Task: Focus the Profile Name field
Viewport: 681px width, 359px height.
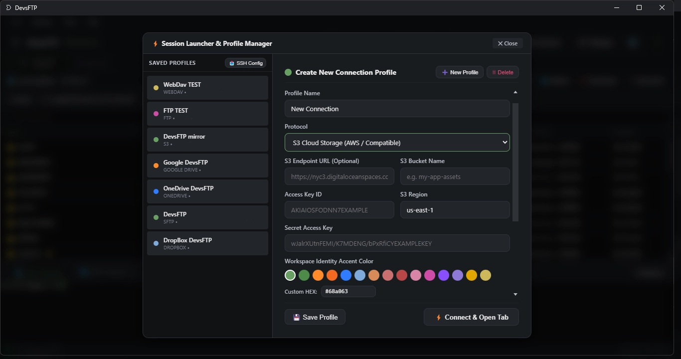Action: (397, 109)
